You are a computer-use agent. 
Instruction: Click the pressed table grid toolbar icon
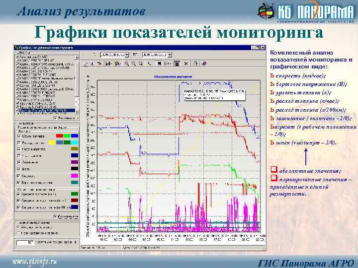(177, 64)
